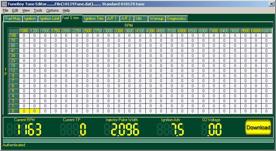Open the Edit menu

(15, 10)
